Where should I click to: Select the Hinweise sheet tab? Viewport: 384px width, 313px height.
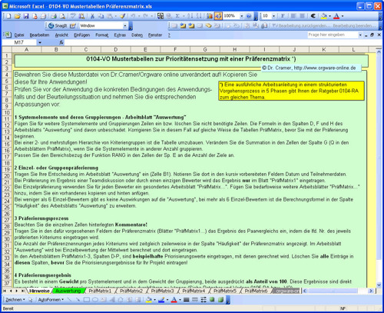[39, 291]
